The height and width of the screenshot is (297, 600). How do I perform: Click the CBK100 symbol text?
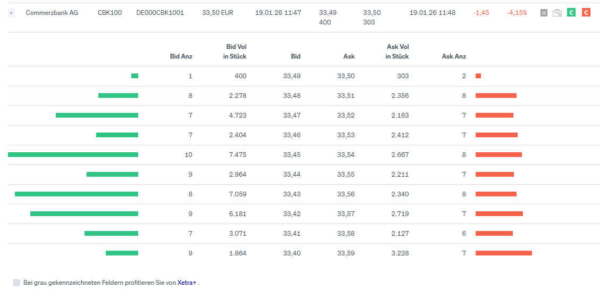[x=109, y=12]
